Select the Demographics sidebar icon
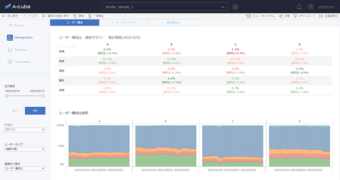The image size is (340, 180). pyautogui.click(x=10, y=38)
